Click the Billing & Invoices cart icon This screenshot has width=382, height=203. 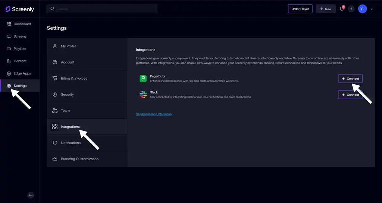(55, 78)
